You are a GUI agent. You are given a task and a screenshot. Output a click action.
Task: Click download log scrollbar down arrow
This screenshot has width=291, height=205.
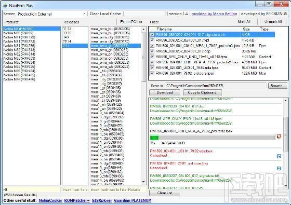click(286, 186)
